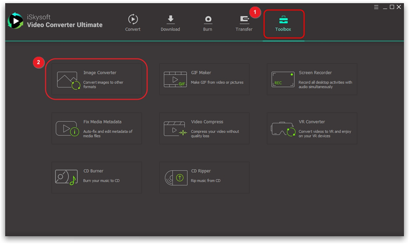Click 'Burn your music to CD' description
This screenshot has height=244, width=409.
pos(101,181)
